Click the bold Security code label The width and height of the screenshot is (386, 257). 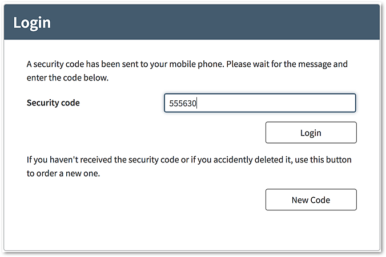point(53,103)
